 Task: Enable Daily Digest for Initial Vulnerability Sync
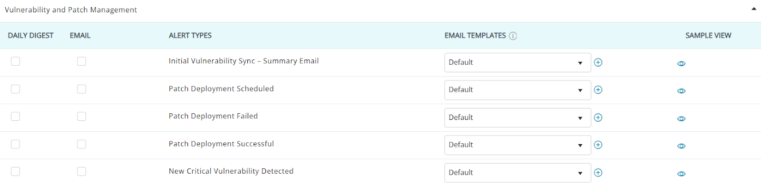pyautogui.click(x=16, y=61)
